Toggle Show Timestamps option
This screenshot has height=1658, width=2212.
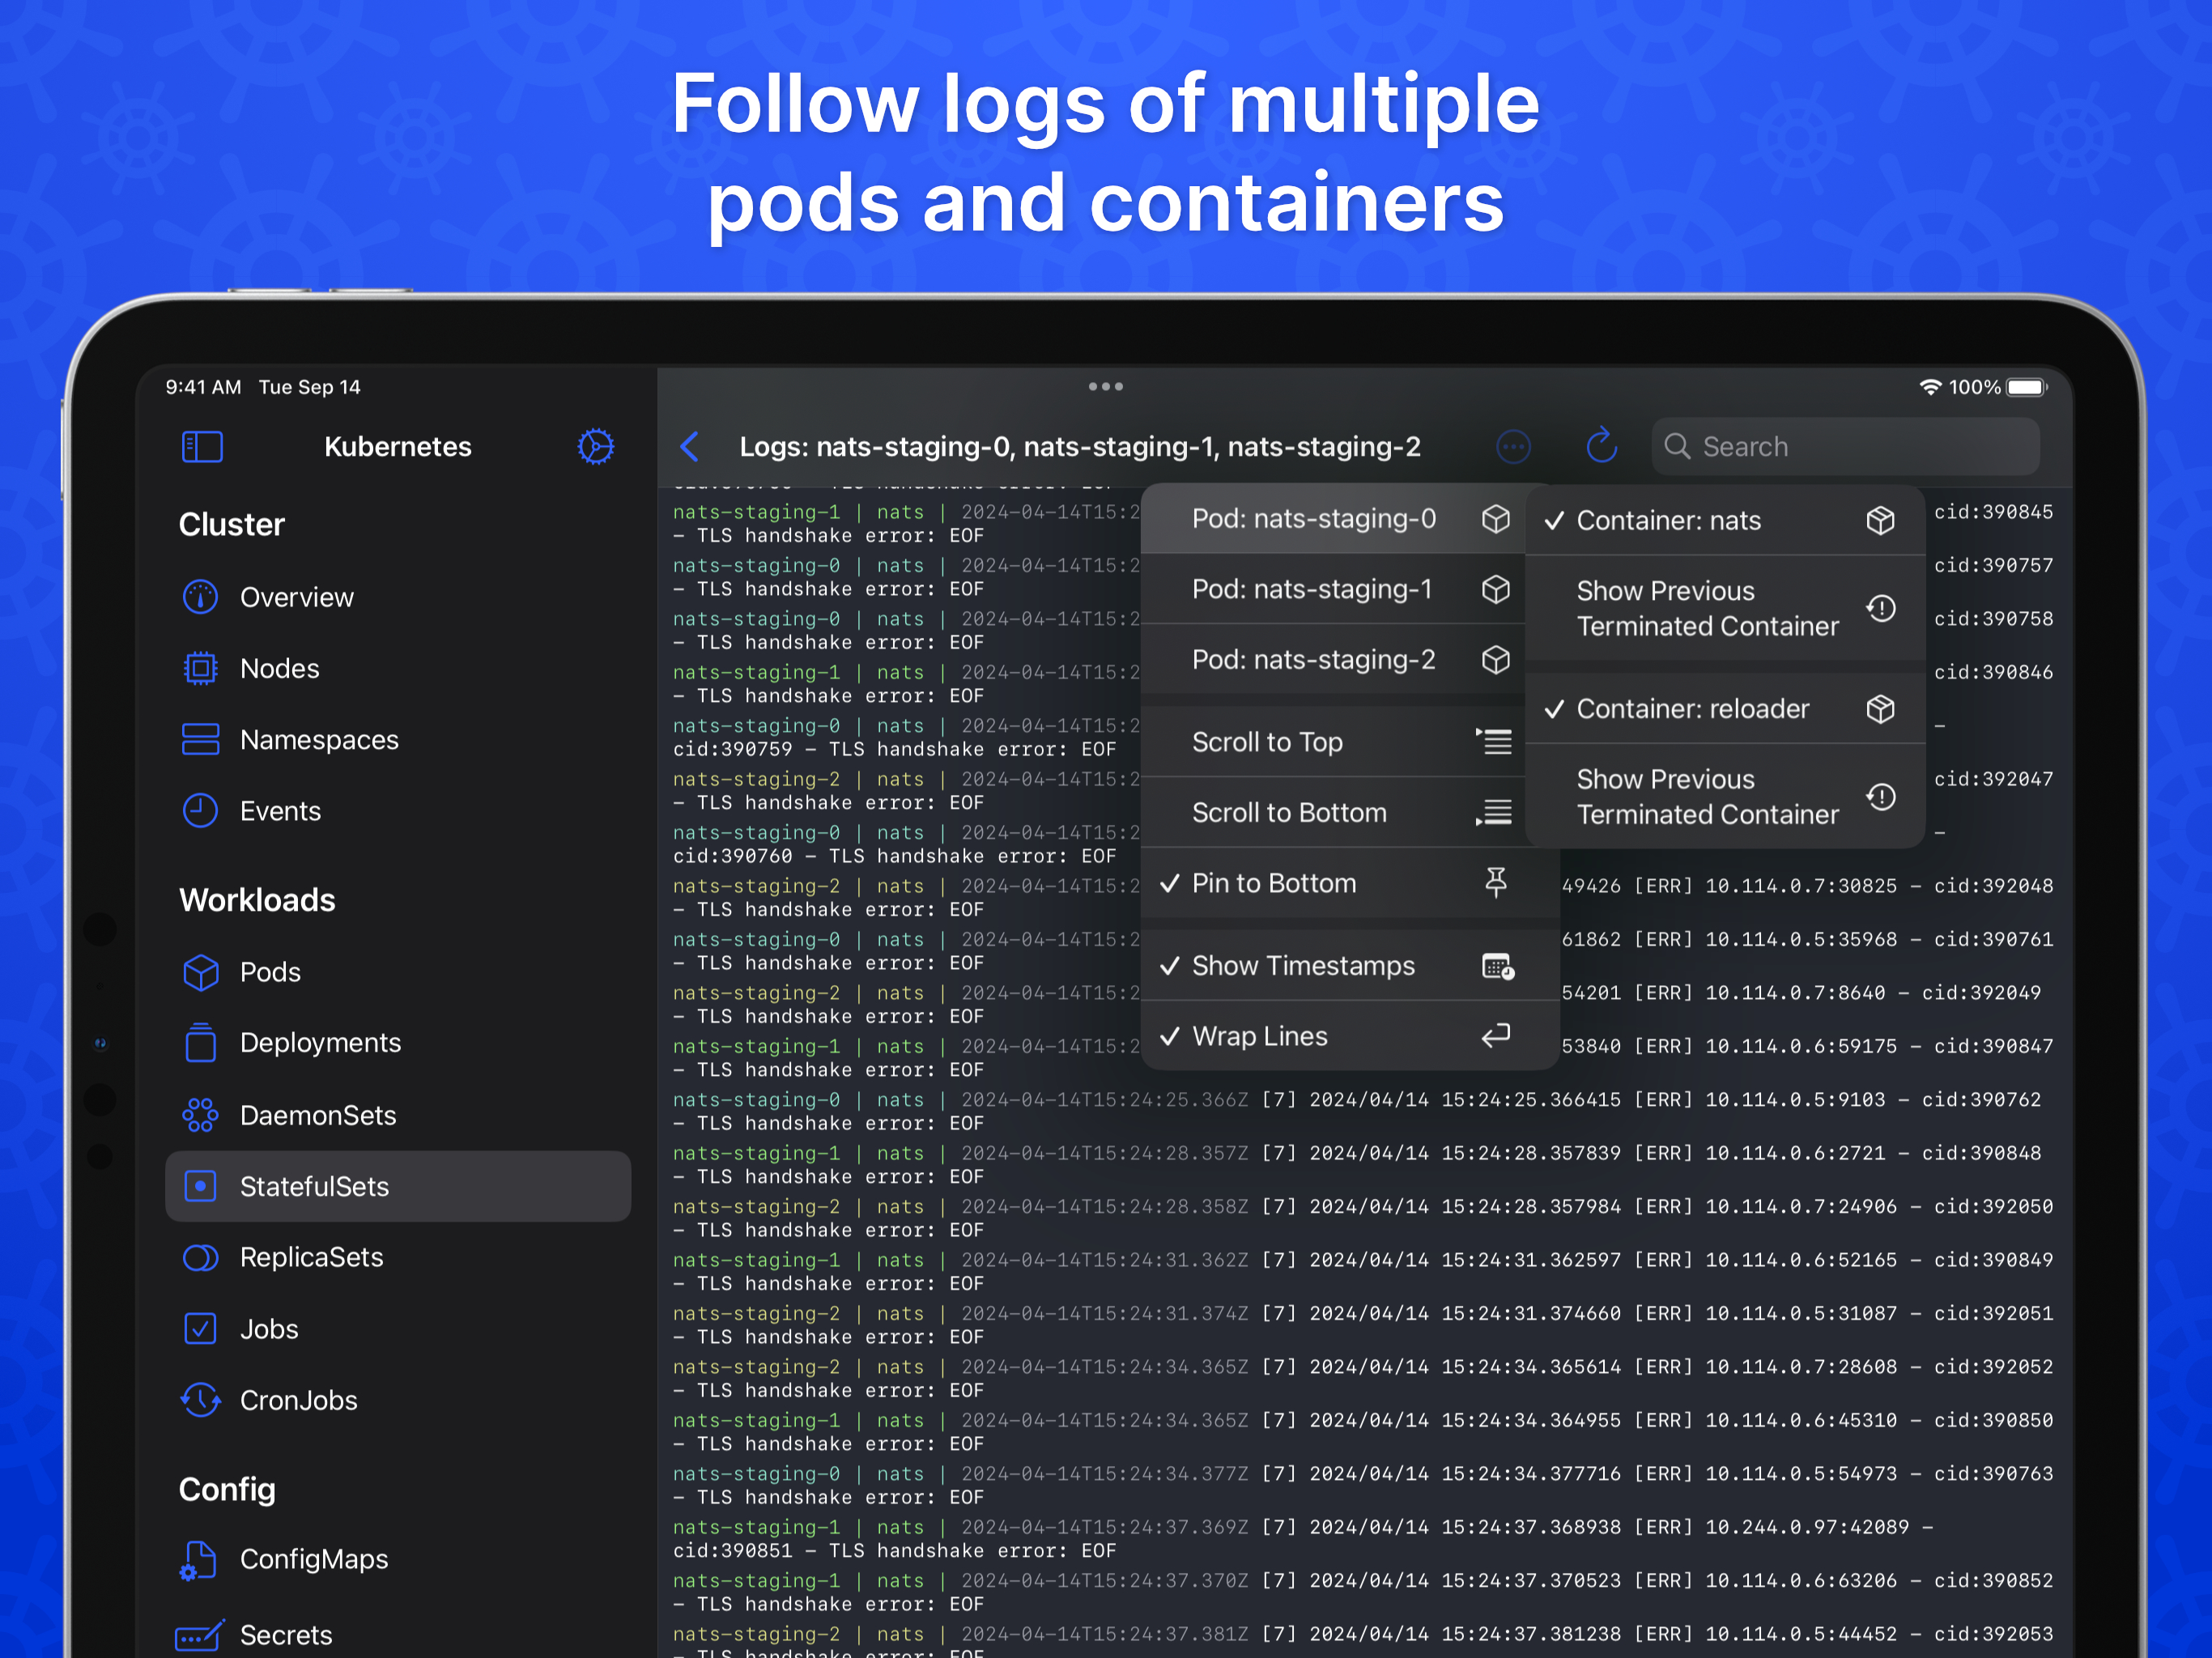tap(1350, 966)
